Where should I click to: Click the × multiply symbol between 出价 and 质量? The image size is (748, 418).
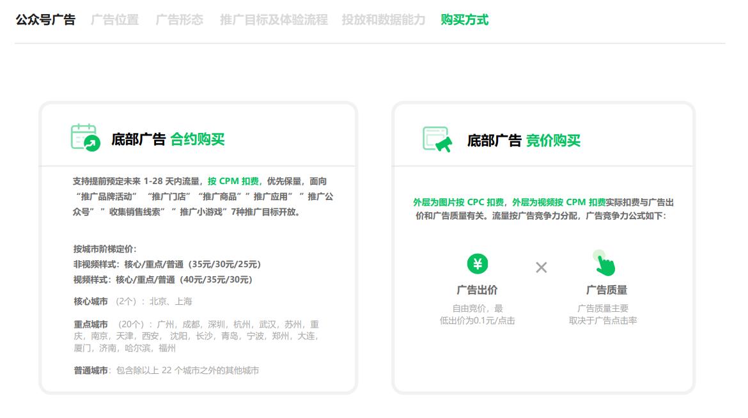click(x=540, y=268)
